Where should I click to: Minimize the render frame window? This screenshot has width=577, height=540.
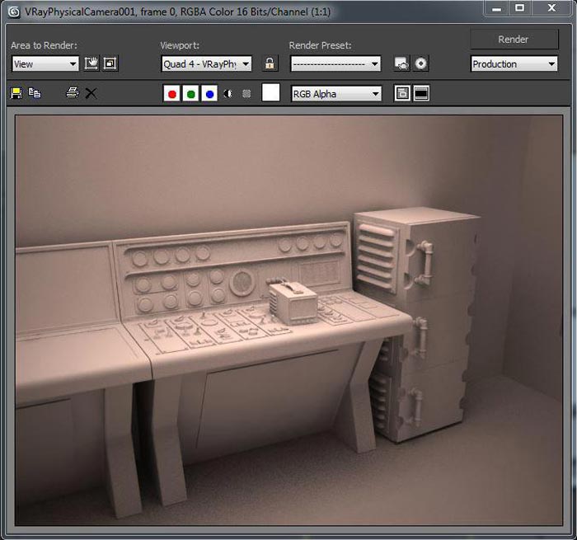[x=497, y=8]
